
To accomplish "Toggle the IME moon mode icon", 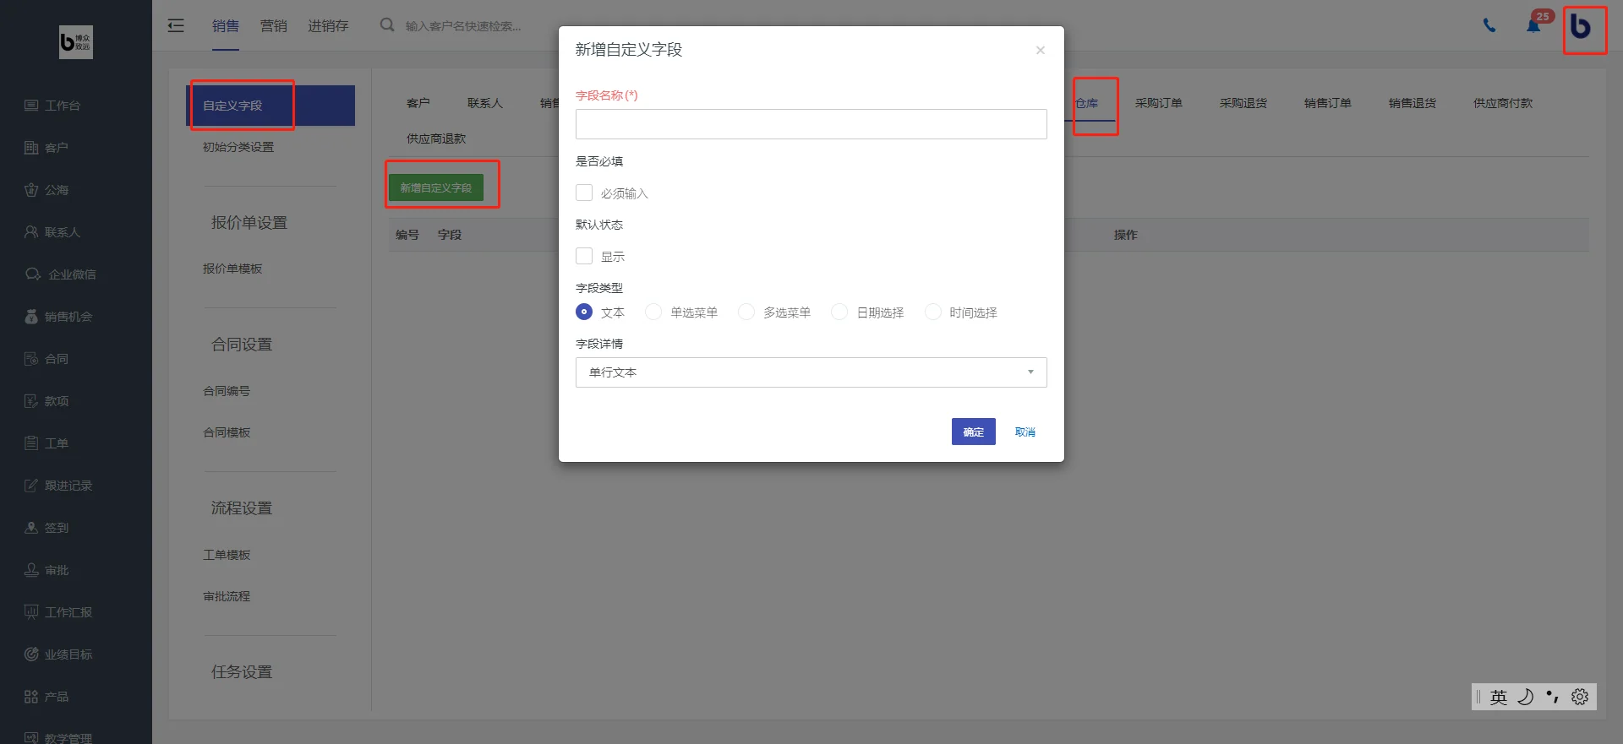I will pyautogui.click(x=1526, y=697).
